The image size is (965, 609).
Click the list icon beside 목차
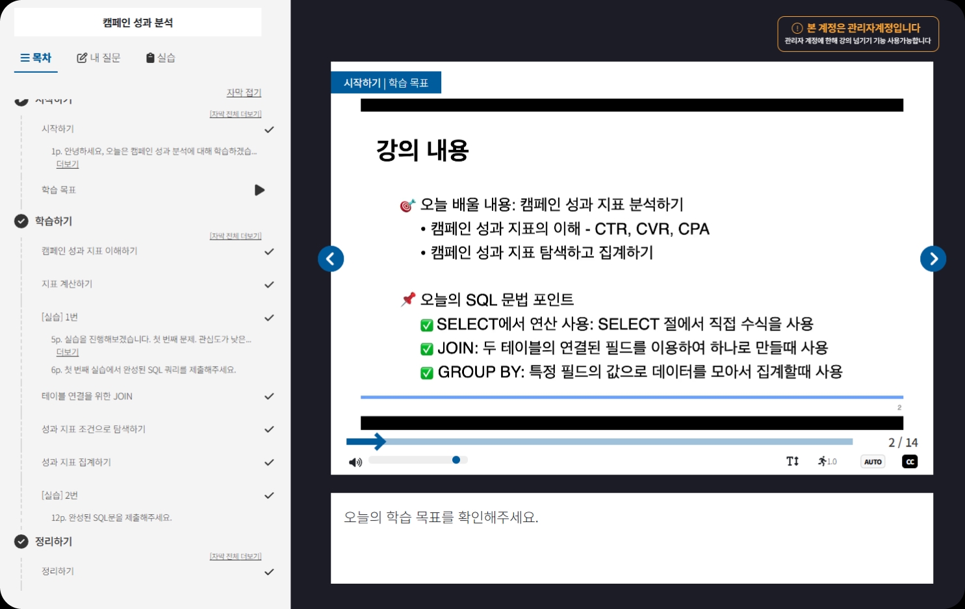pos(25,58)
